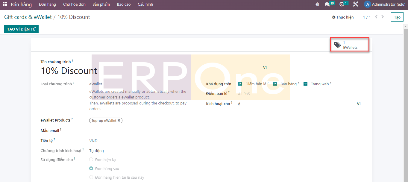This screenshot has height=182, width=408.
Task: Open the Cấu hình menu
Action: point(145,4)
